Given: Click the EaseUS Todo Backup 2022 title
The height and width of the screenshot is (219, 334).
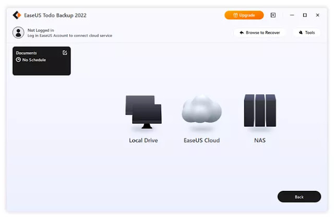Looking at the screenshot, I should point(55,15).
